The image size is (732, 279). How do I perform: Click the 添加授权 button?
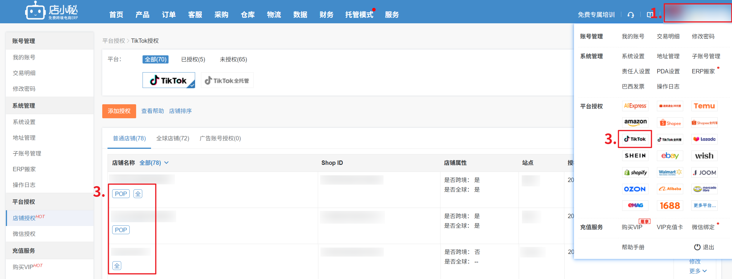coord(119,111)
